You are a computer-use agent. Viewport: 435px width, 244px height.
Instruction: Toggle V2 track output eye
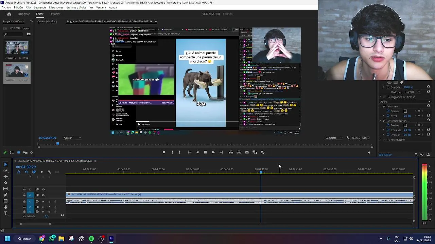(x=43, y=189)
